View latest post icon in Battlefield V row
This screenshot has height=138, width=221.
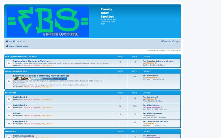point(161,107)
